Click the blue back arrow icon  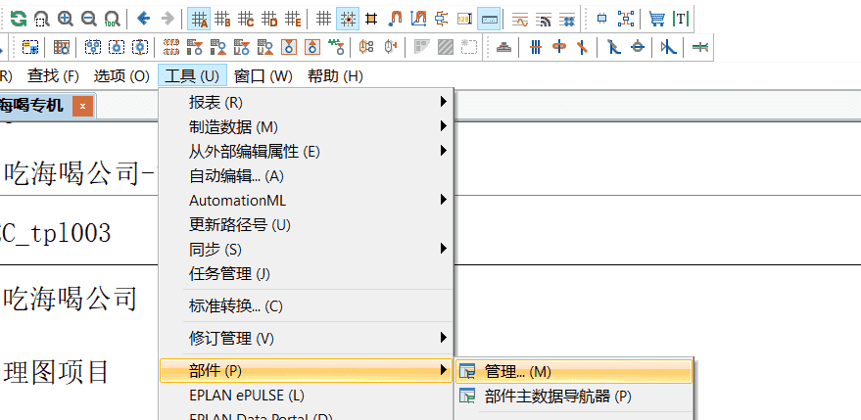point(143,18)
